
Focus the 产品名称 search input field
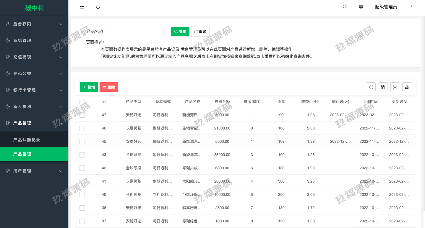pos(135,32)
